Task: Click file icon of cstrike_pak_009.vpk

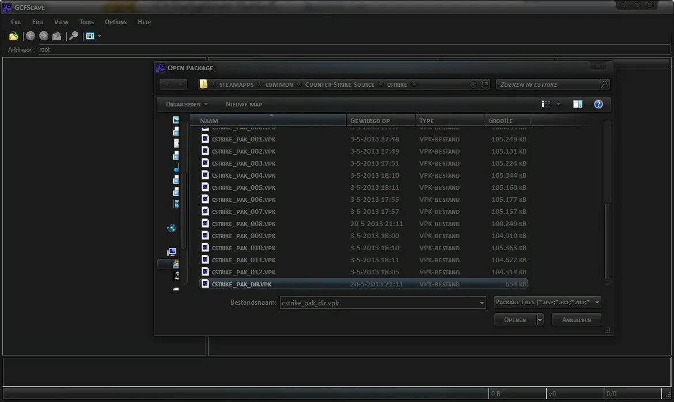Action: 205,236
